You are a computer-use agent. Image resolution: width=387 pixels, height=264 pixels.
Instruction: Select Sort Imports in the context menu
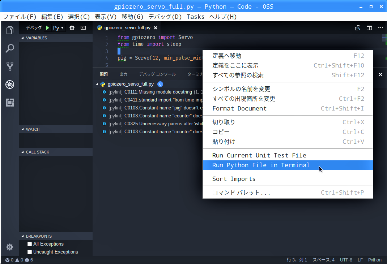click(x=288, y=179)
